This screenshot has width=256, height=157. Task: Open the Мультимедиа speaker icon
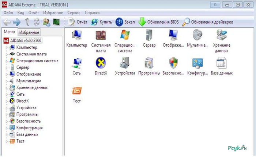197,35
